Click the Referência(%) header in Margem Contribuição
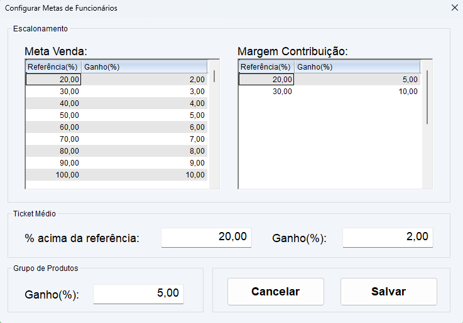The image size is (463, 323). [266, 67]
